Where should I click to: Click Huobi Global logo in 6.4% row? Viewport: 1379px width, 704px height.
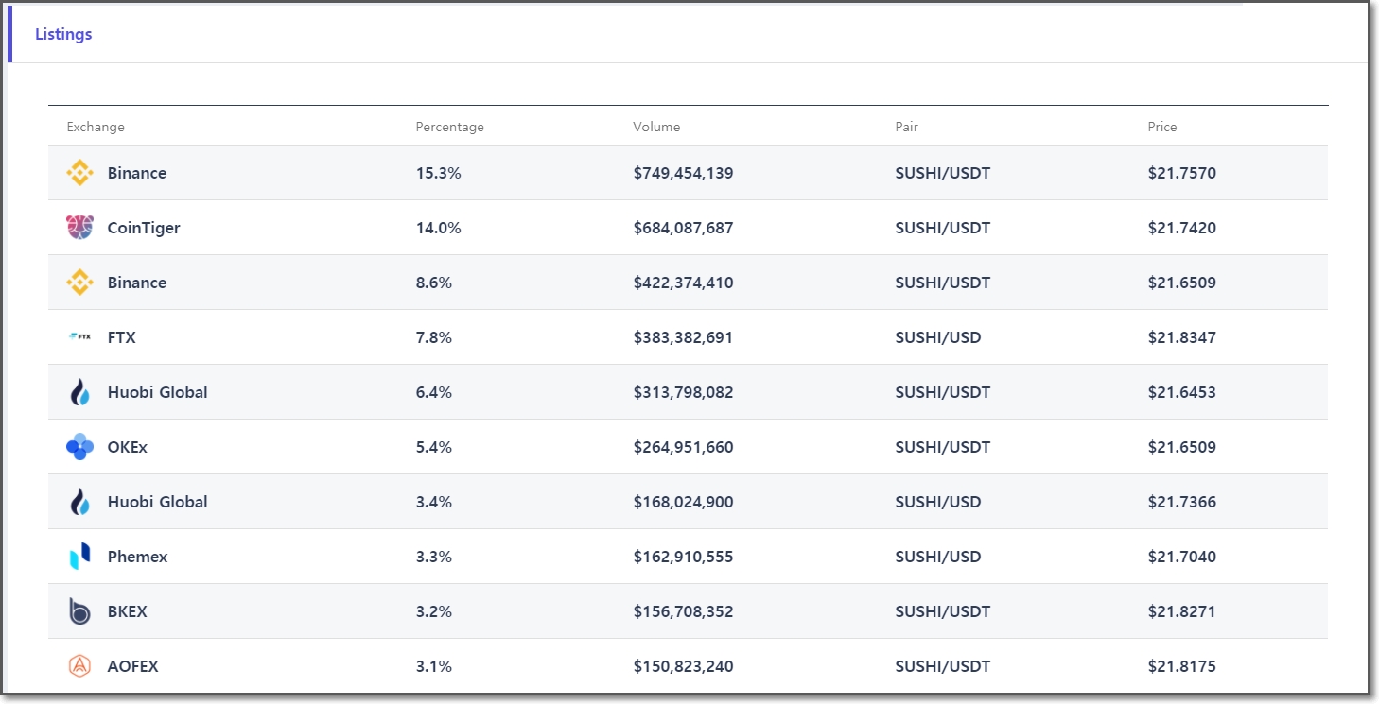pos(79,392)
